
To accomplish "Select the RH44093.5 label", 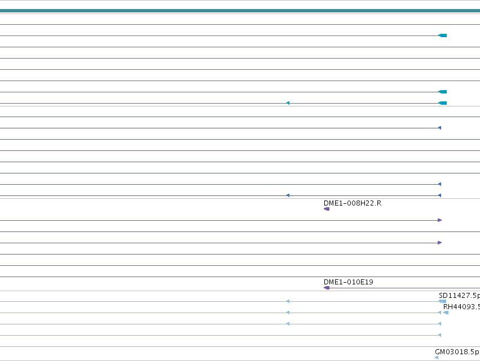I will [x=461, y=307].
